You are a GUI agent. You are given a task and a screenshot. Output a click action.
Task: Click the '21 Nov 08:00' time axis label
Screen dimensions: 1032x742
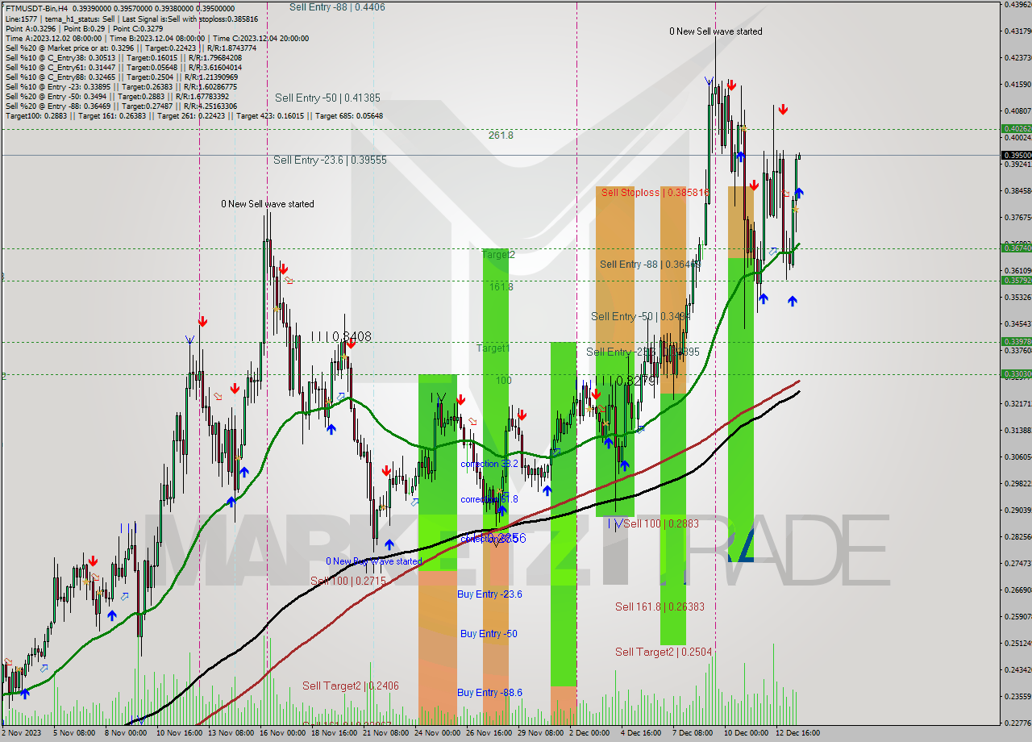388,733
